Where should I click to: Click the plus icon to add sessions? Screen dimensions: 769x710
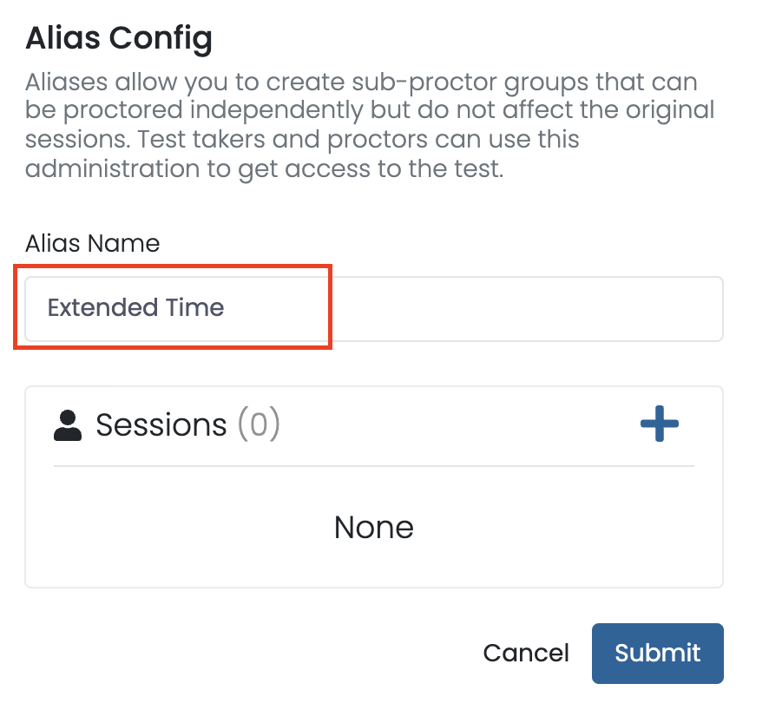tap(660, 424)
